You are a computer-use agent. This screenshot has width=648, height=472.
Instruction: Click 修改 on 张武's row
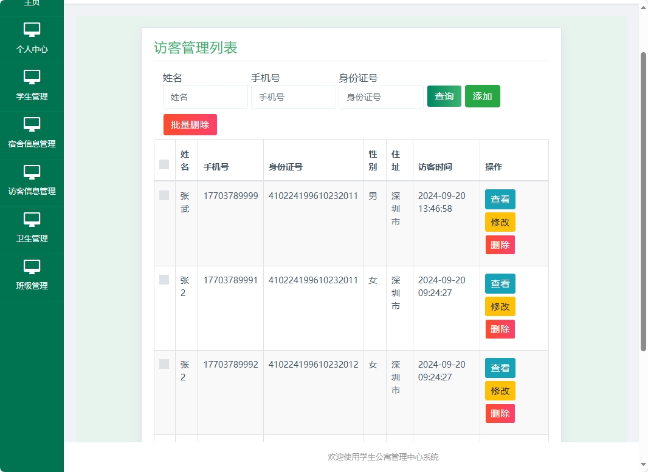500,222
